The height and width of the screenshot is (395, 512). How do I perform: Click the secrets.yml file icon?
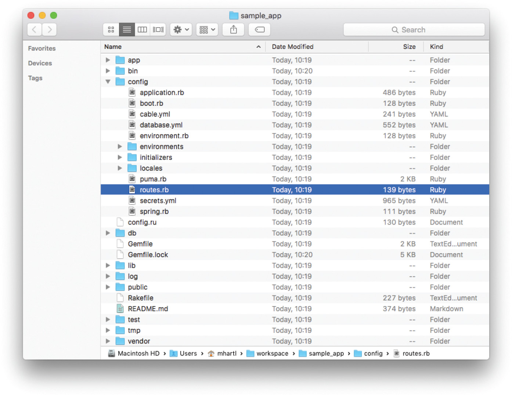pyautogui.click(x=132, y=201)
